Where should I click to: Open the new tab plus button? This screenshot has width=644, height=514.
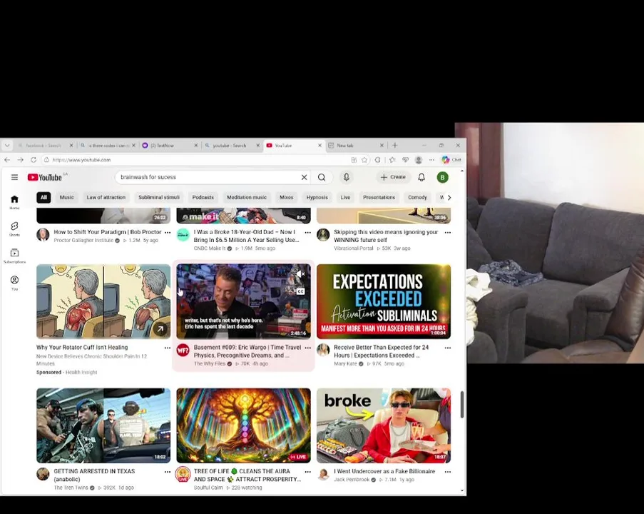pyautogui.click(x=394, y=146)
